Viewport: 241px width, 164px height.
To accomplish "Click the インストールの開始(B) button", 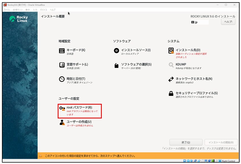I will click(x=221, y=142).
